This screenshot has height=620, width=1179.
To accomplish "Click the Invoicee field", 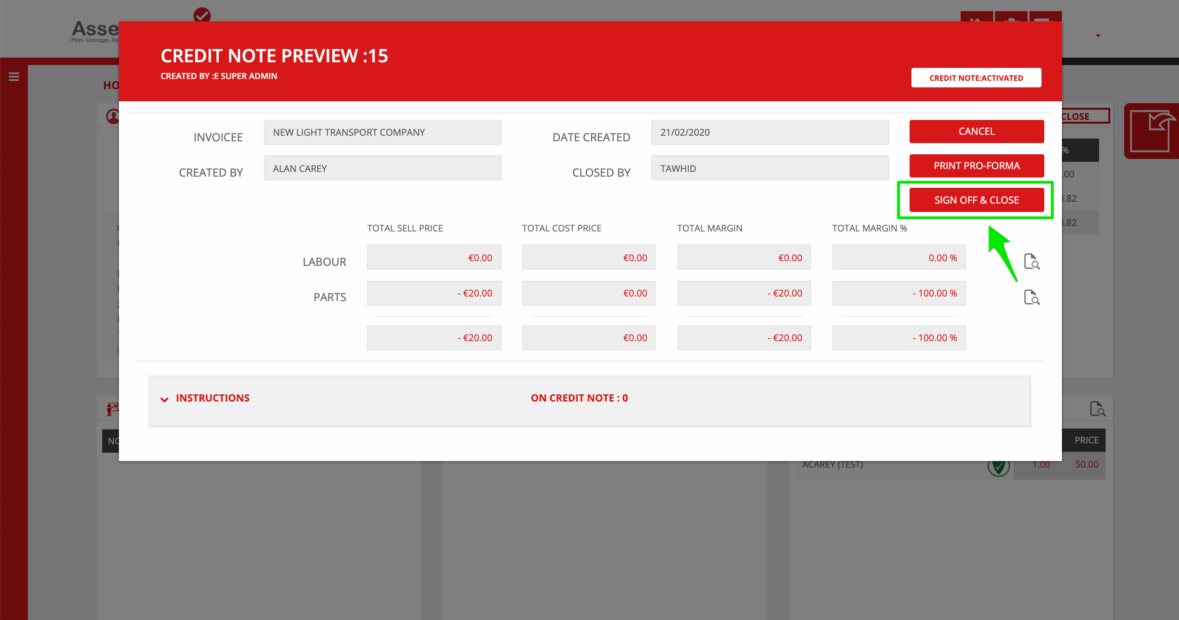I will coord(382,132).
